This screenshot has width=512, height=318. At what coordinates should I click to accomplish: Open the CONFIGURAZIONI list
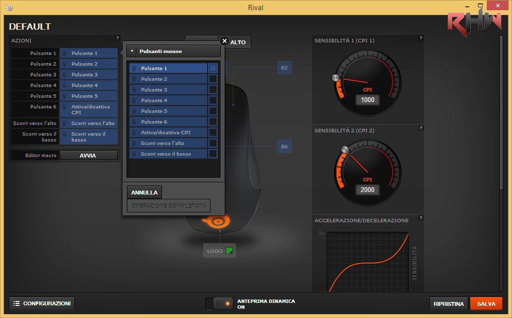(42, 303)
